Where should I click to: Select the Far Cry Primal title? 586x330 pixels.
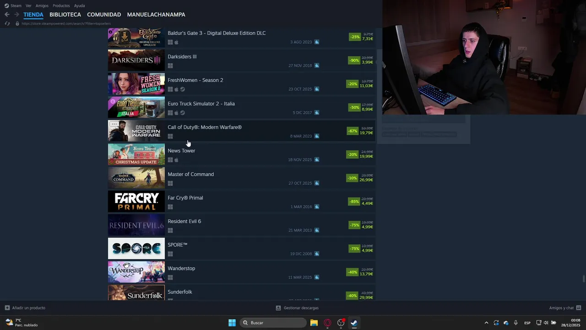[x=185, y=198]
